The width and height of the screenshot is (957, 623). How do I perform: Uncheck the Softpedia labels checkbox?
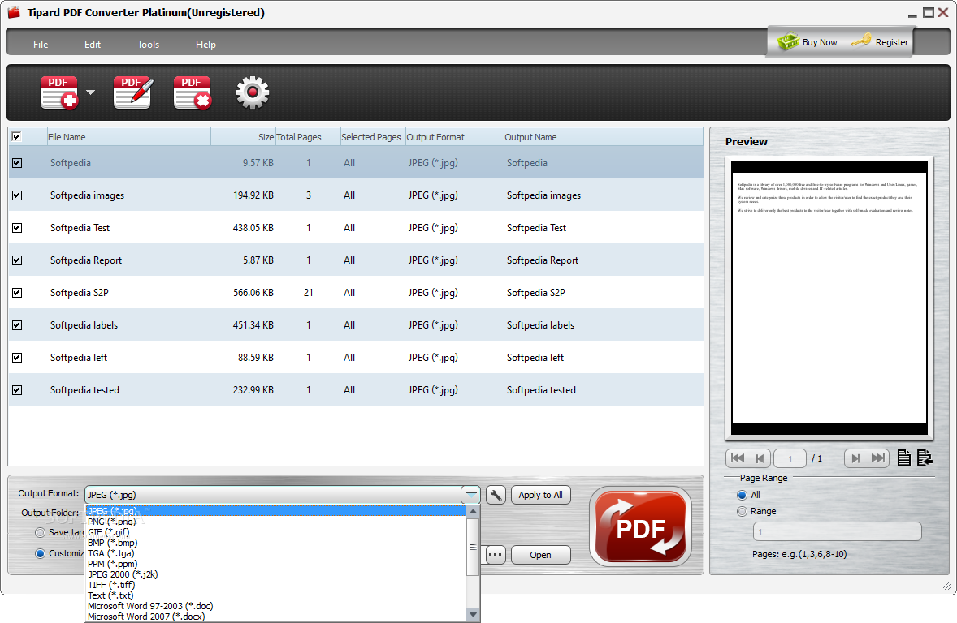[x=17, y=325]
